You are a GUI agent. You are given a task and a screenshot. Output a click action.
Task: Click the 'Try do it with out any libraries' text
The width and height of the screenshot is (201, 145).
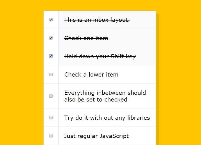(x=107, y=118)
